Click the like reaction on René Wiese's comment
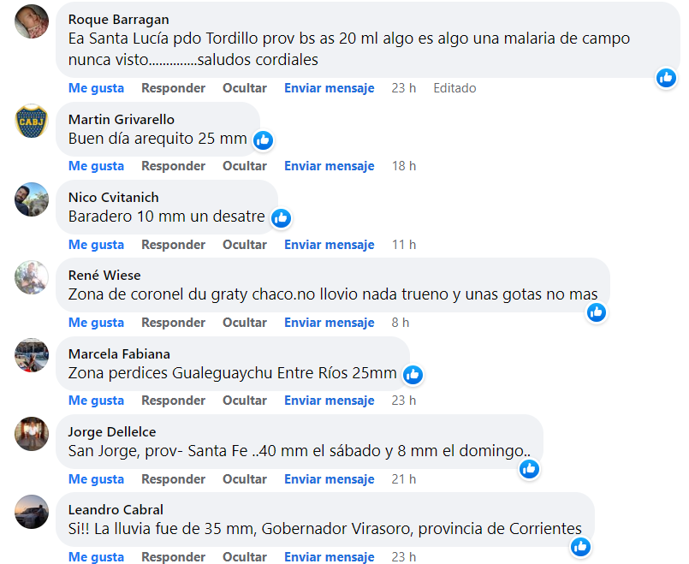The width and height of the screenshot is (689, 564). tap(597, 312)
